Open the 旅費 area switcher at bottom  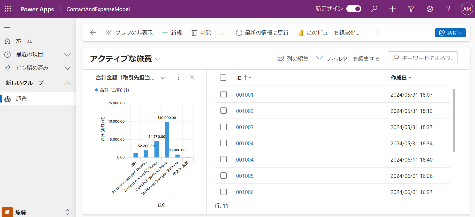point(38,212)
